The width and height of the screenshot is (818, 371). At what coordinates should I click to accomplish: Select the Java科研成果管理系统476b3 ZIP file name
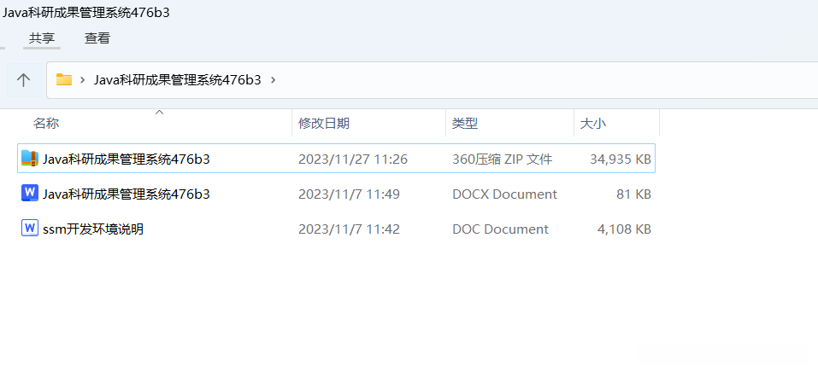127,159
